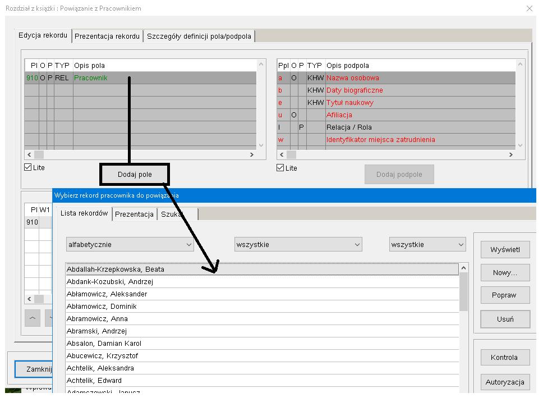Select Abdank-Kozubski, Andrzej record
The height and width of the screenshot is (402, 543).
coord(262,282)
